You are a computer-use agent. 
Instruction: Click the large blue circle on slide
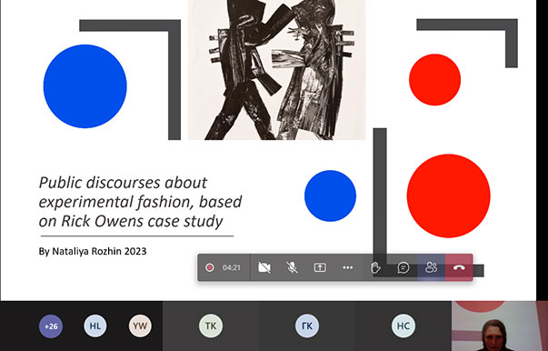pyautogui.click(x=85, y=86)
